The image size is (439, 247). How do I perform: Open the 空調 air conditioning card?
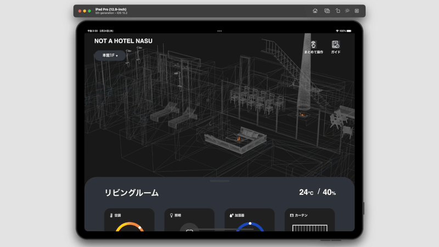[x=130, y=220]
